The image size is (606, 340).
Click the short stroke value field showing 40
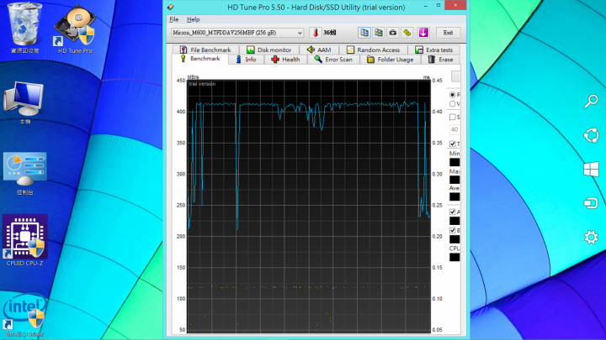point(454,129)
